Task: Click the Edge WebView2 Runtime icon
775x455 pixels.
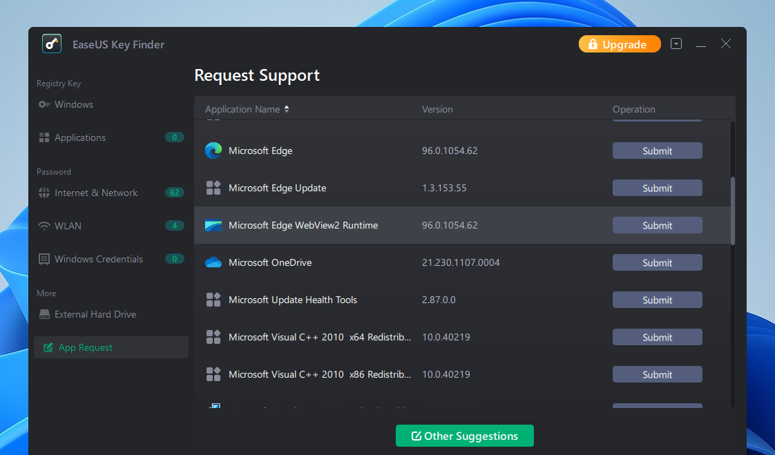Action: pos(213,225)
